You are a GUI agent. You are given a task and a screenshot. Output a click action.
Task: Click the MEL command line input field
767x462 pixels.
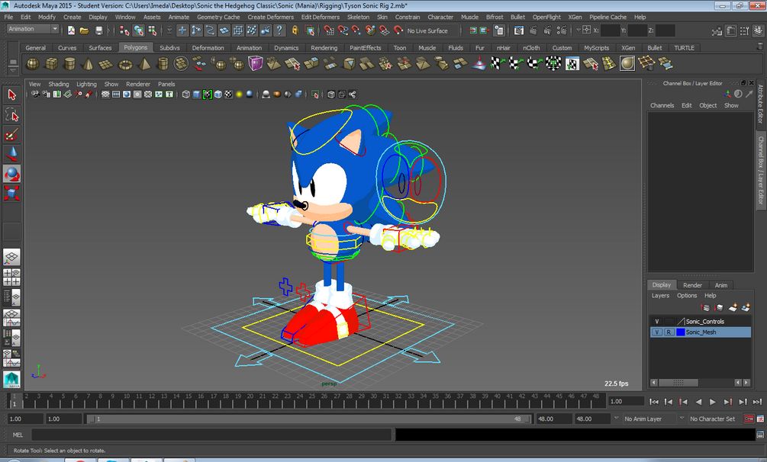click(211, 434)
